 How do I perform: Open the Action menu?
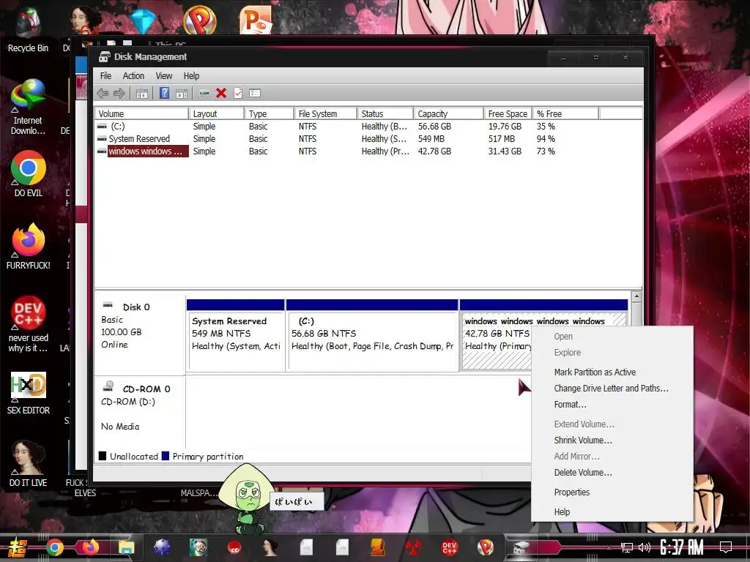[x=133, y=76]
